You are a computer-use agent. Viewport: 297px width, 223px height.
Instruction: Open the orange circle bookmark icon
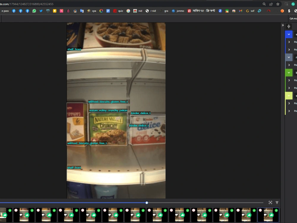[x=282, y=11]
